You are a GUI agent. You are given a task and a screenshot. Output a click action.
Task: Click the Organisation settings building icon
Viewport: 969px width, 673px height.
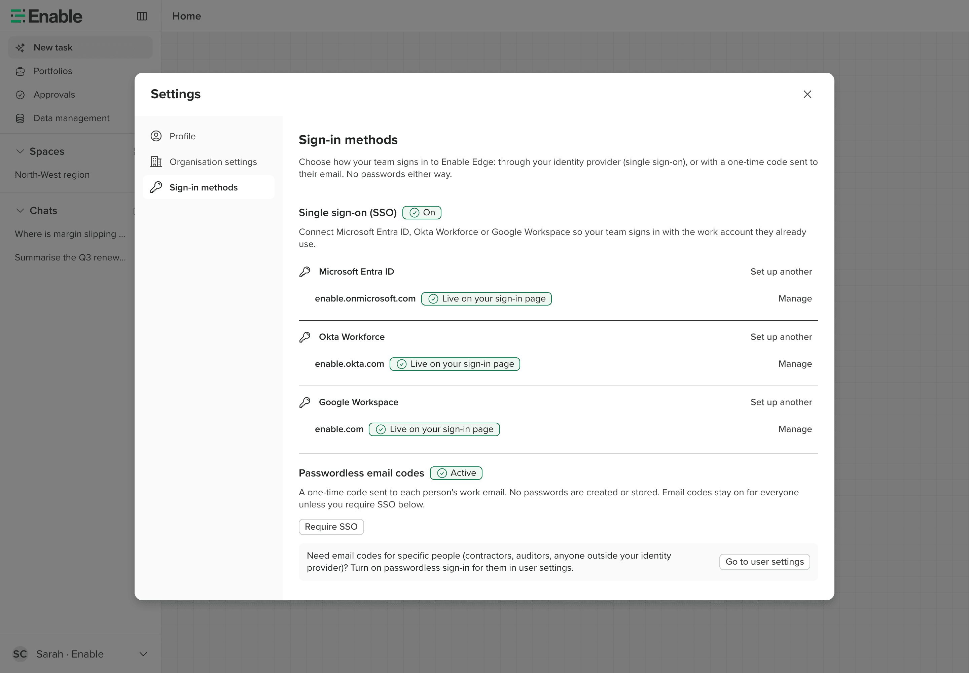tap(156, 162)
